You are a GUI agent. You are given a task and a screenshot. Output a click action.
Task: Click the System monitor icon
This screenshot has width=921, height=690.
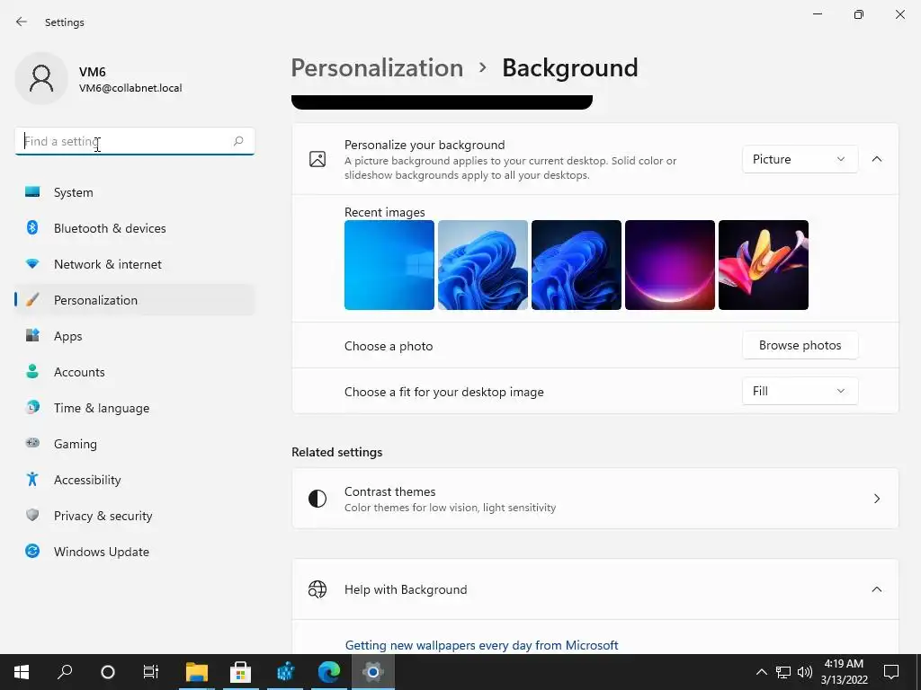[32, 192]
